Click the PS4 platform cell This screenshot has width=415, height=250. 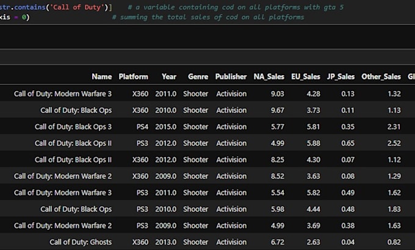tap(142, 127)
